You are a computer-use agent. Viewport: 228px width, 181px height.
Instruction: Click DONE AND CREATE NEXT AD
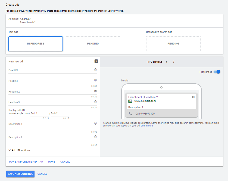click(26, 162)
